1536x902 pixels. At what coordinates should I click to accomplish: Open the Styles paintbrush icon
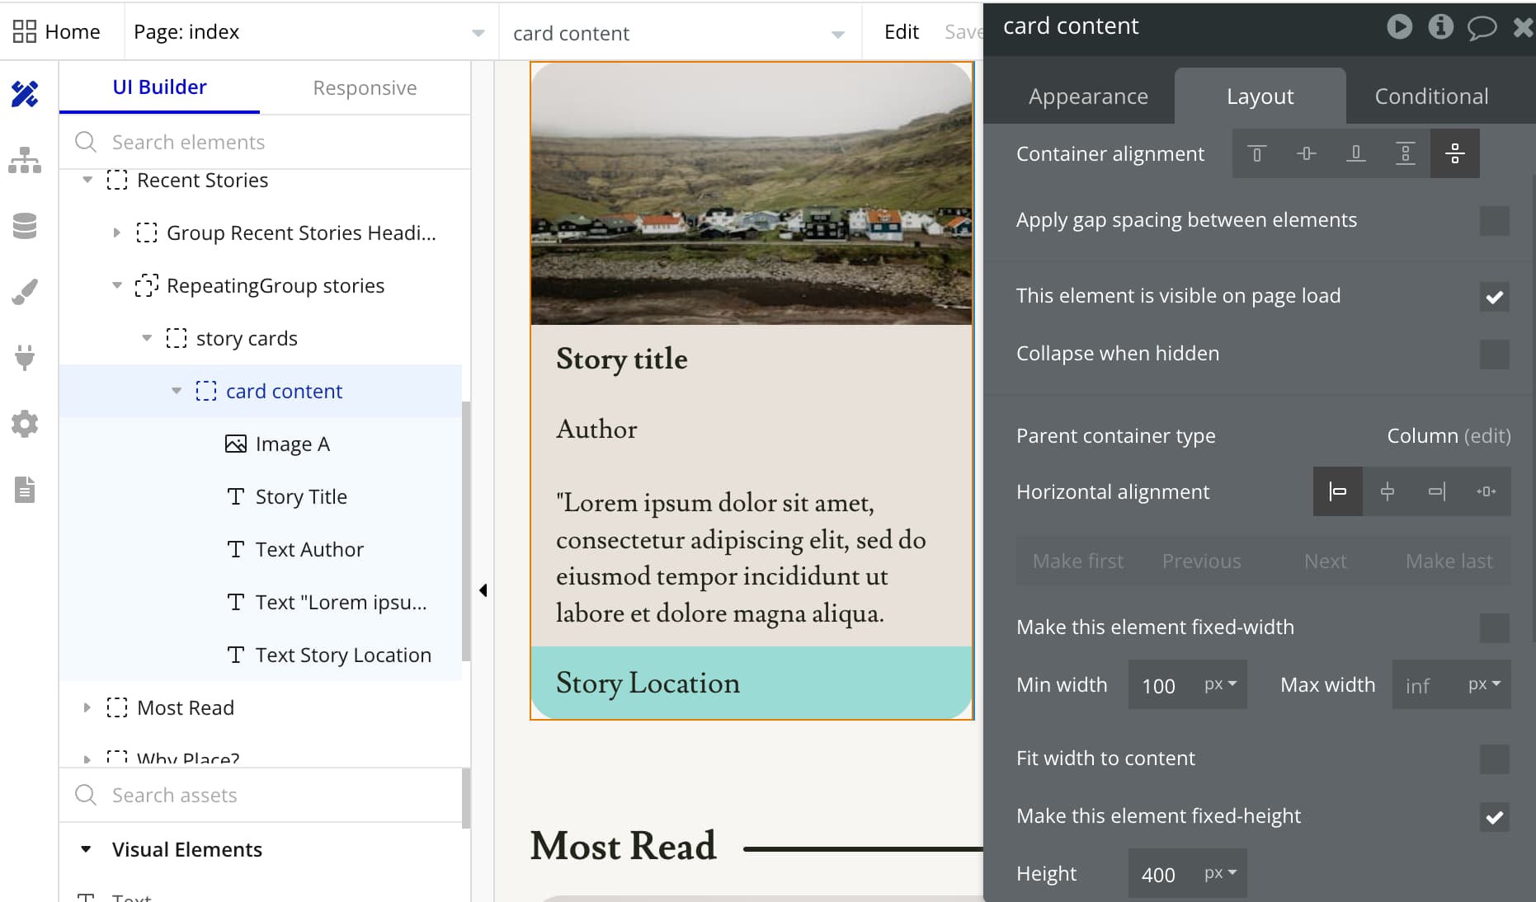click(x=25, y=292)
